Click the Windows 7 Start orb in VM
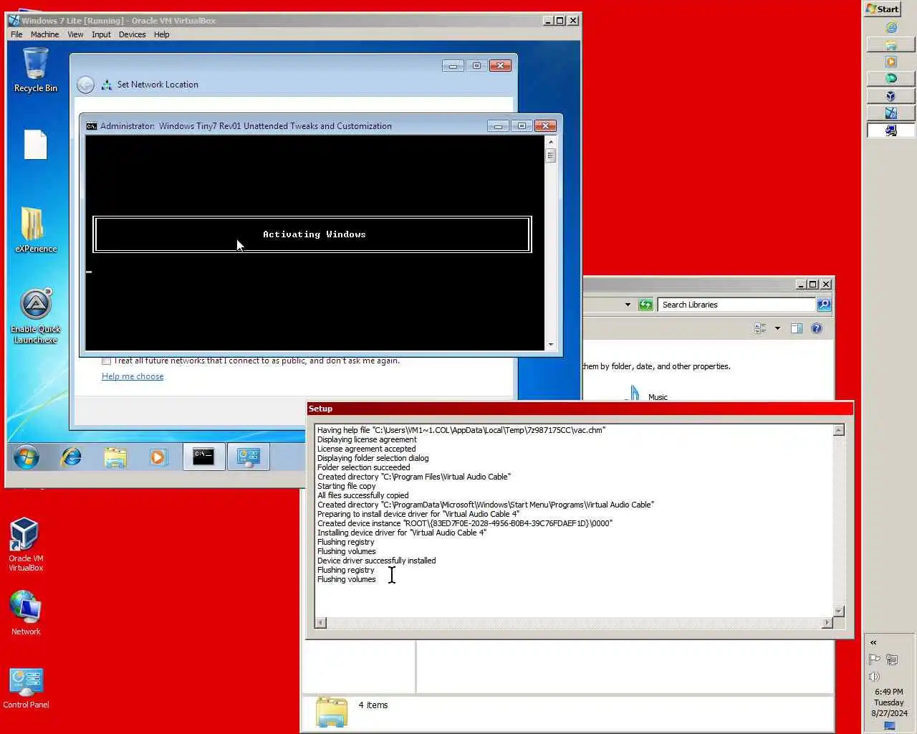The width and height of the screenshot is (917, 734). (x=27, y=457)
